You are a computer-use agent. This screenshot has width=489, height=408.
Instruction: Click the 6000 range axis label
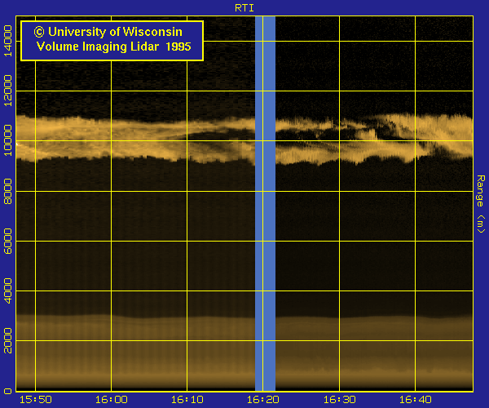(x=7, y=241)
